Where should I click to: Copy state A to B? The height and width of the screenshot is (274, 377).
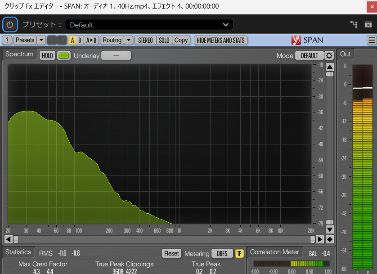(x=91, y=40)
